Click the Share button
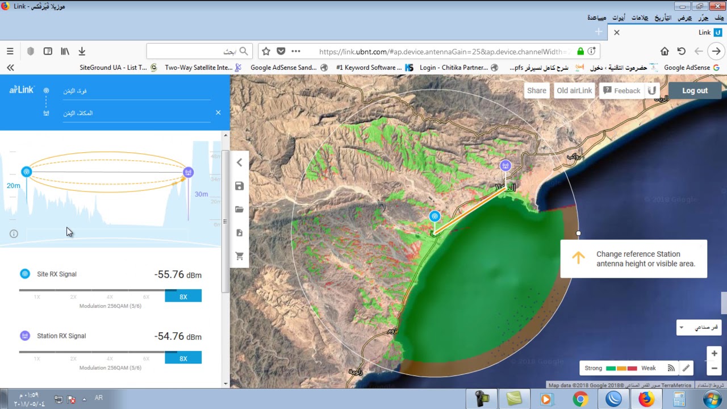 (x=536, y=90)
